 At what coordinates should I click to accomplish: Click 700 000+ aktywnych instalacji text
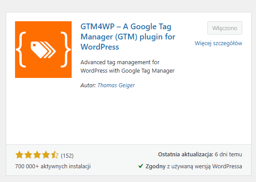point(53,167)
